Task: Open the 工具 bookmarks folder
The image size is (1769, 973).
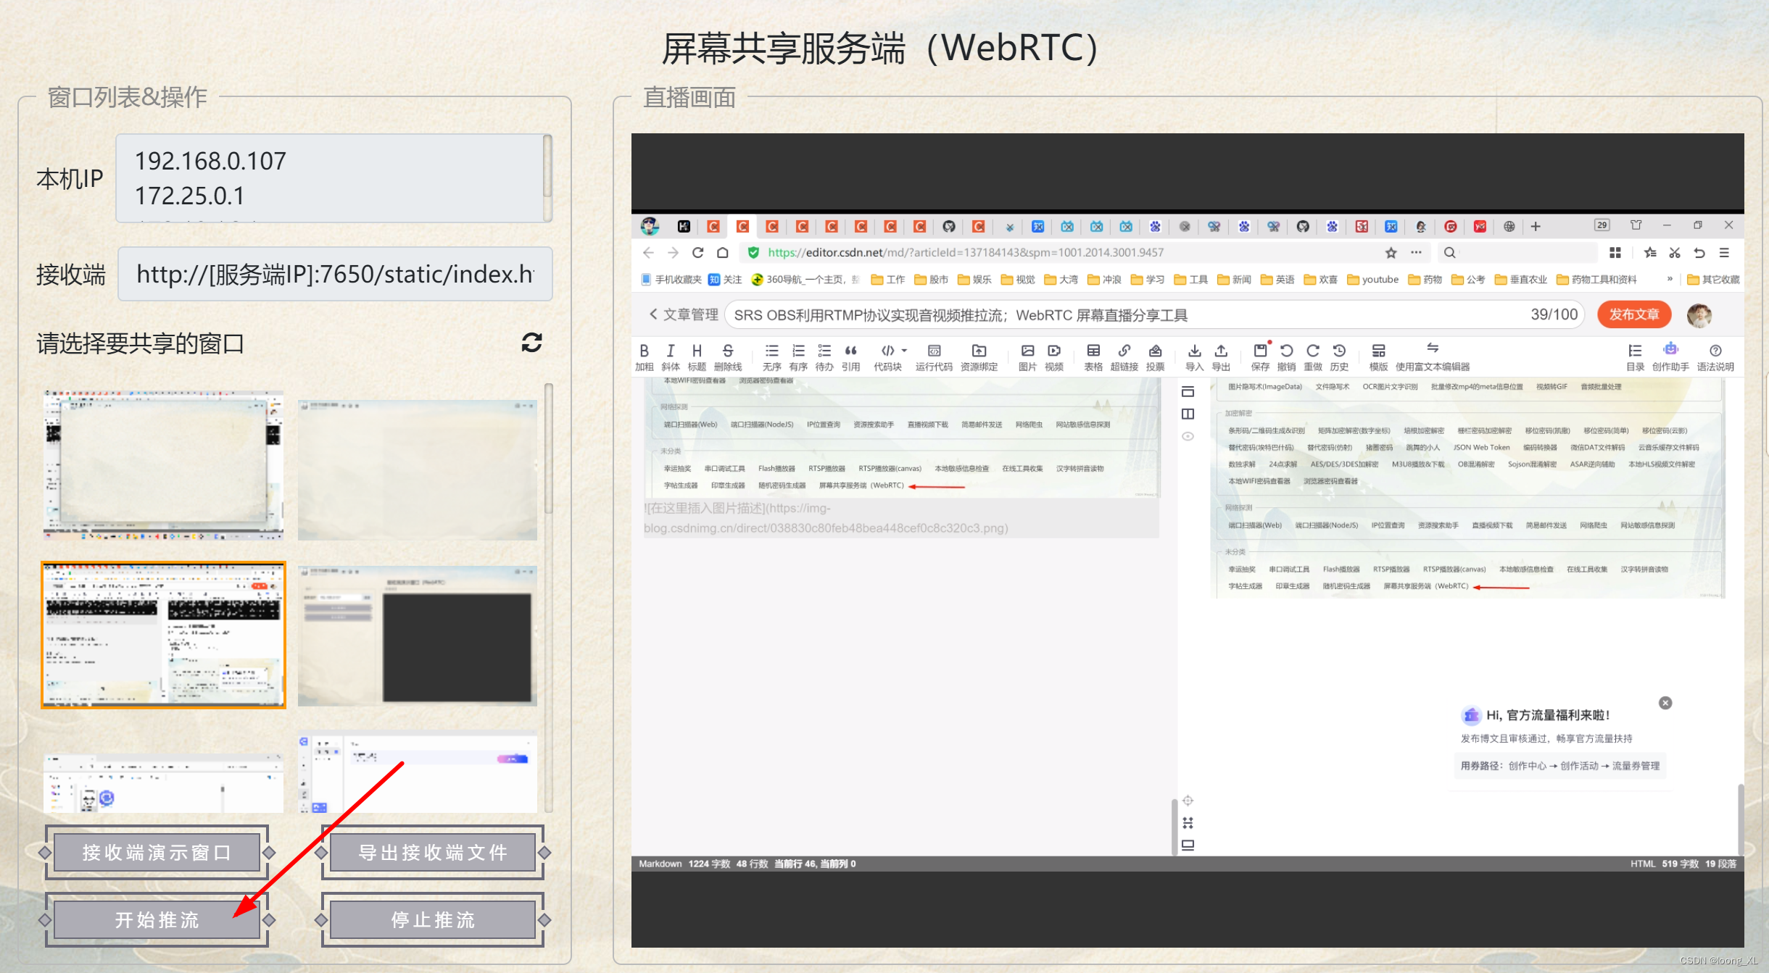Action: point(1190,280)
